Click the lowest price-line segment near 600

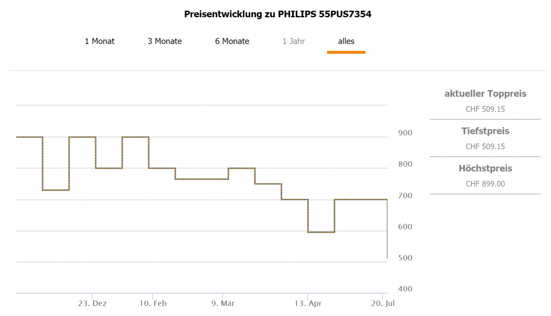coord(321,232)
